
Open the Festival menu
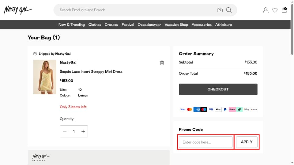pyautogui.click(x=128, y=25)
